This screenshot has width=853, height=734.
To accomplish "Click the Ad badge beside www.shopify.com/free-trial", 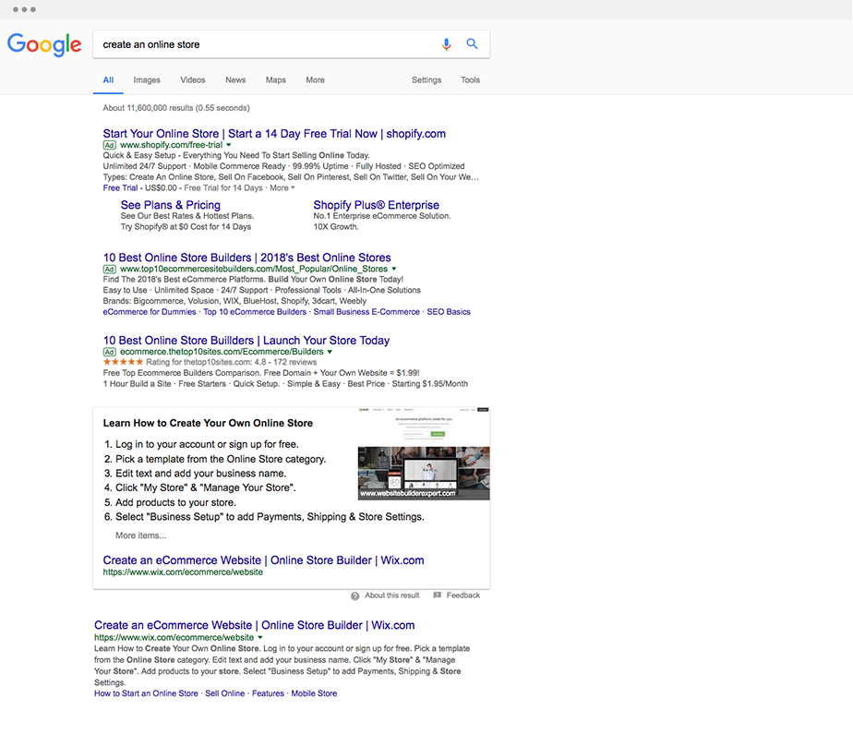I will (x=109, y=145).
